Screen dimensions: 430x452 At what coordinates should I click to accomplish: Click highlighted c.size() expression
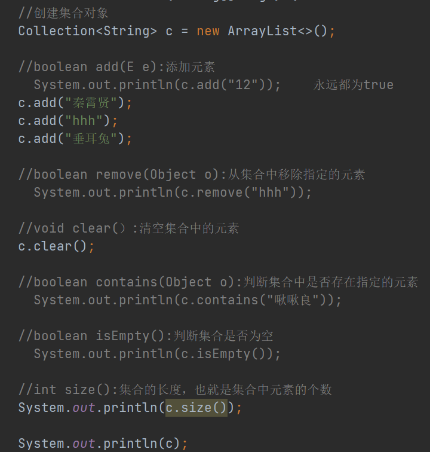point(196,408)
